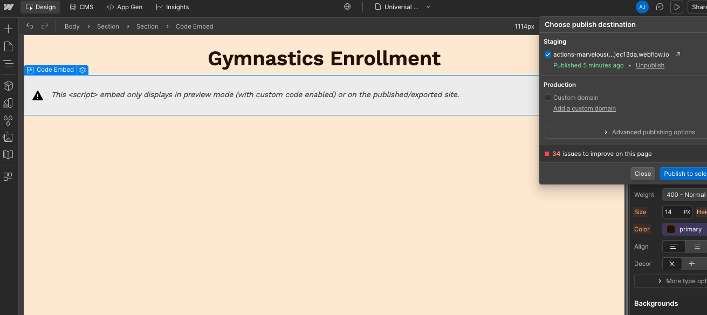Open the Assets panel image icon
The width and height of the screenshot is (707, 315).
(8, 137)
